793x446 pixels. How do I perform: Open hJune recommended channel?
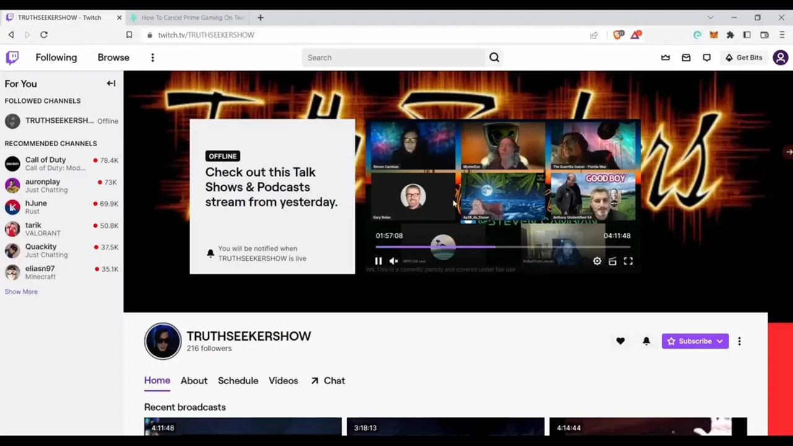pyautogui.click(x=61, y=207)
